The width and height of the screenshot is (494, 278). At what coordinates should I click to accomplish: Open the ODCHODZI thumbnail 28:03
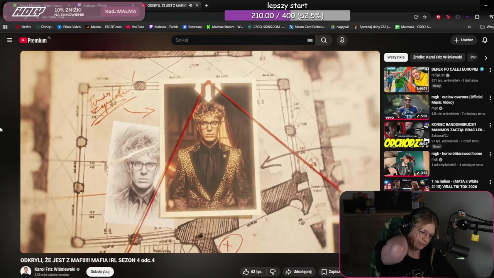[406, 135]
